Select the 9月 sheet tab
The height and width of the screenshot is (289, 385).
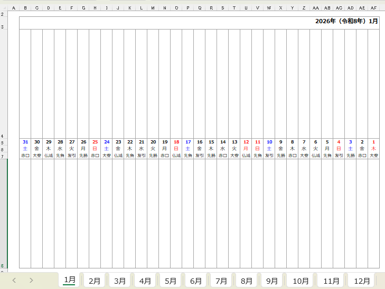click(x=272, y=281)
